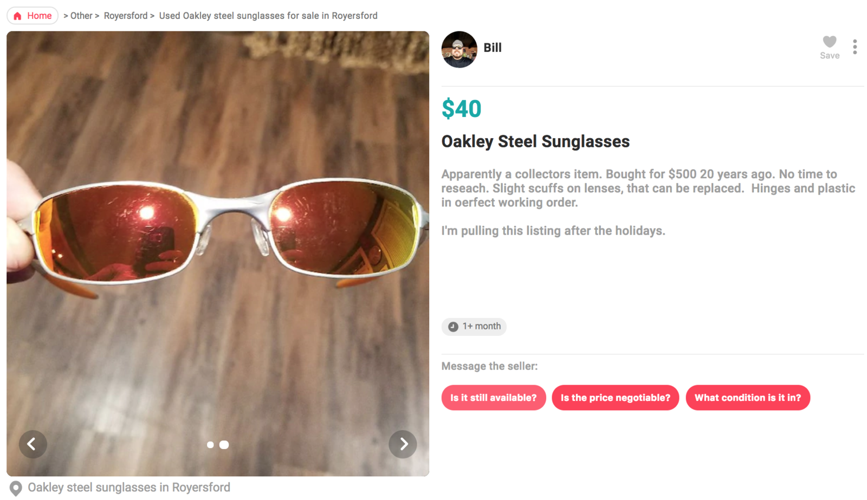
Task: Select the first carousel dot indicator
Action: (210, 445)
